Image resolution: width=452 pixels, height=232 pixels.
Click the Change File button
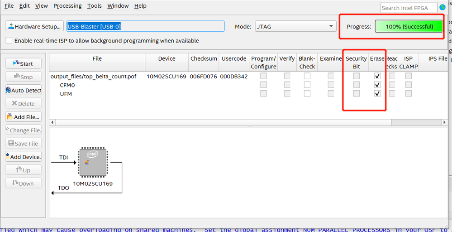24,130
